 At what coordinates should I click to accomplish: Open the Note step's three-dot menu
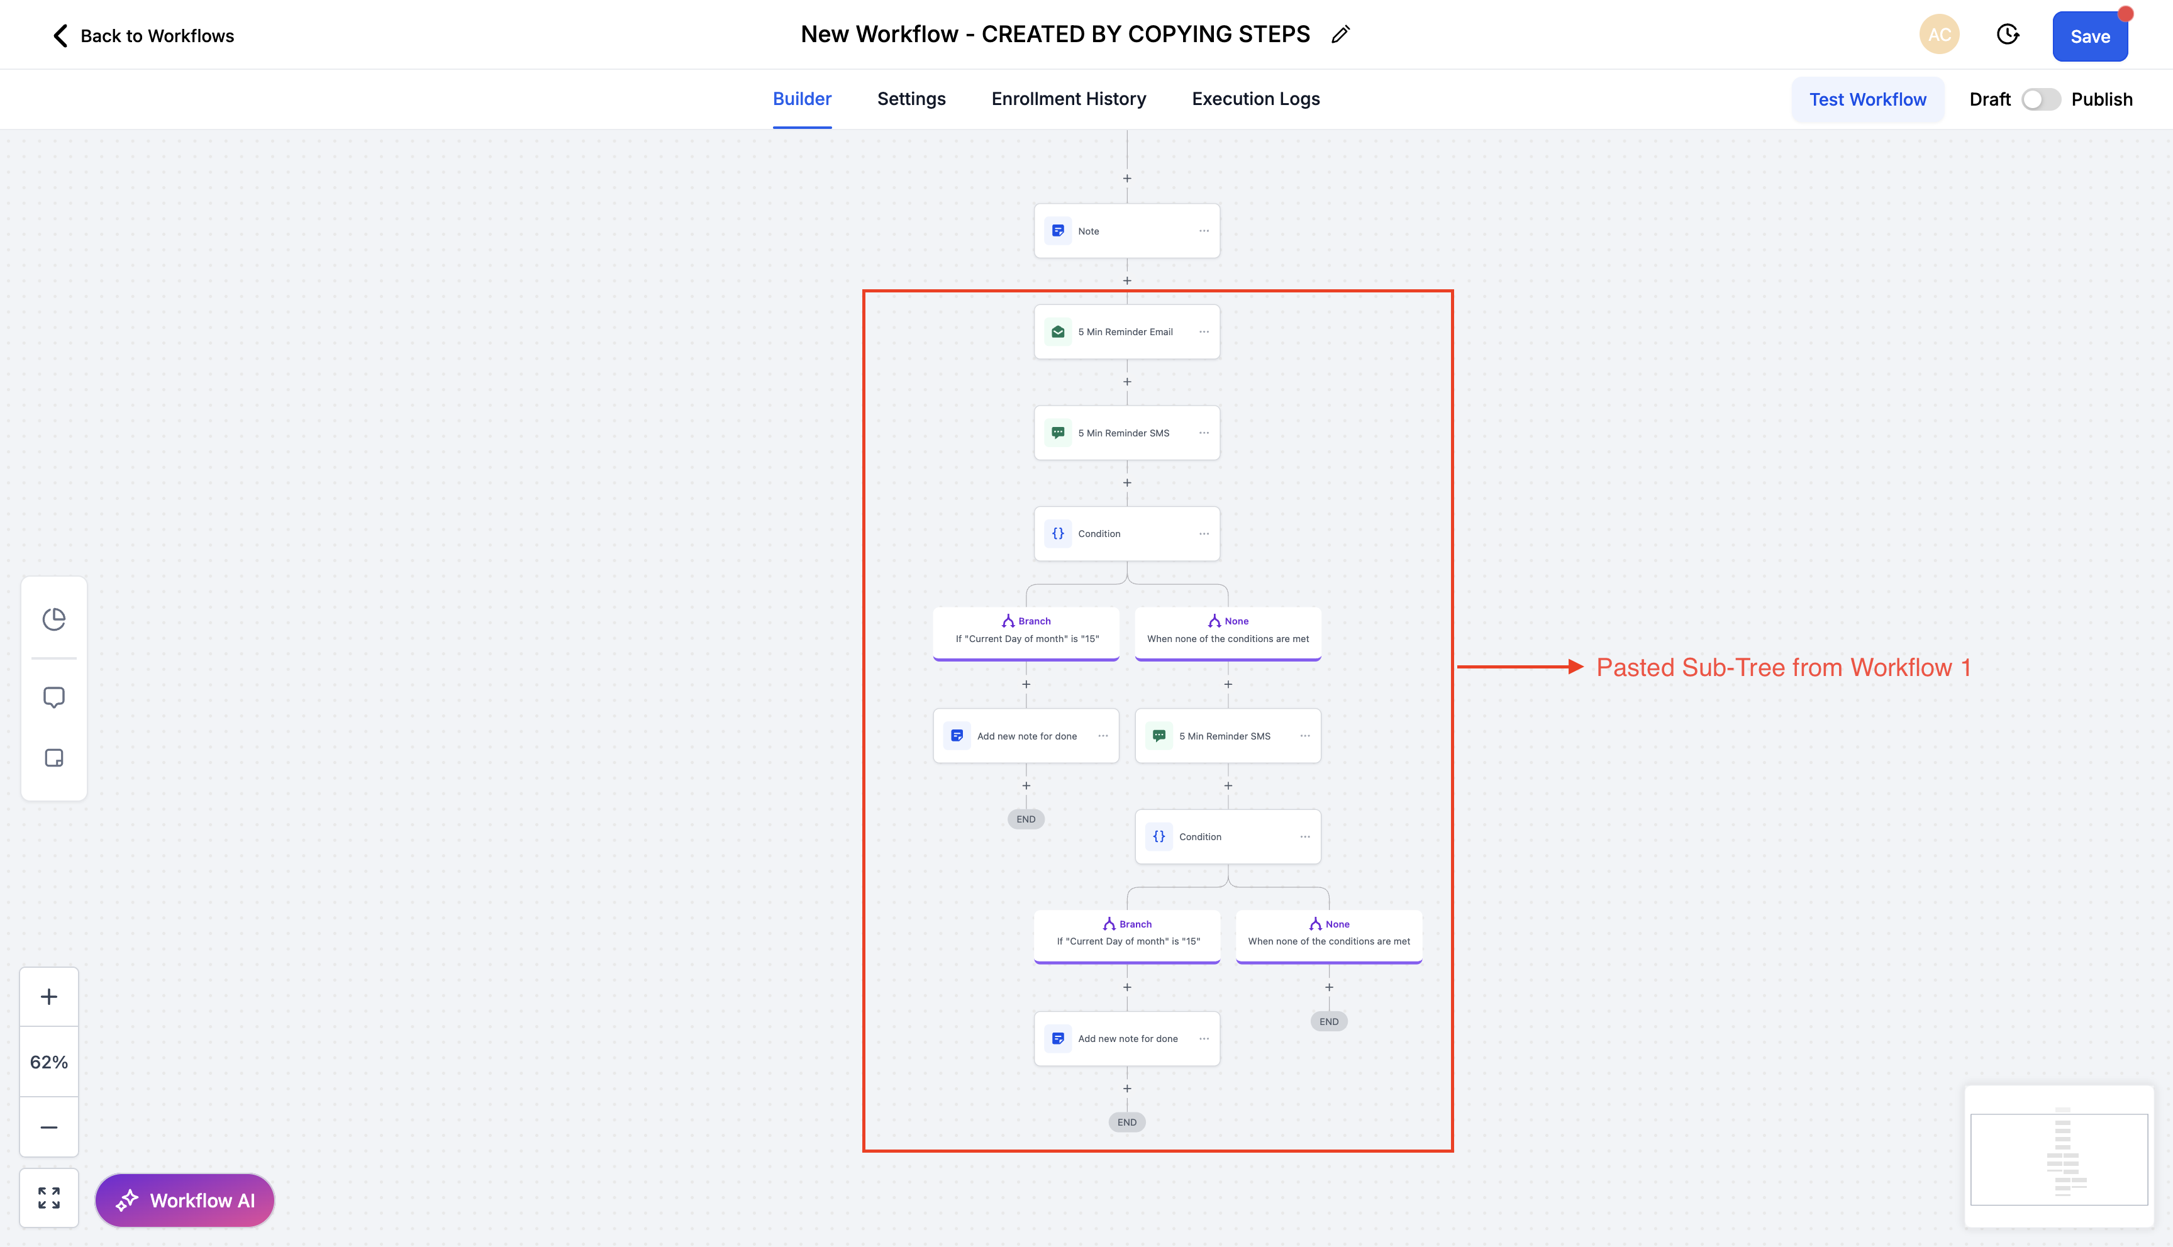click(1203, 231)
